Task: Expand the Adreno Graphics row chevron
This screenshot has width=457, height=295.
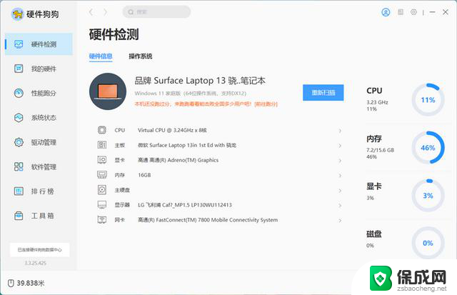Action: tap(340, 161)
